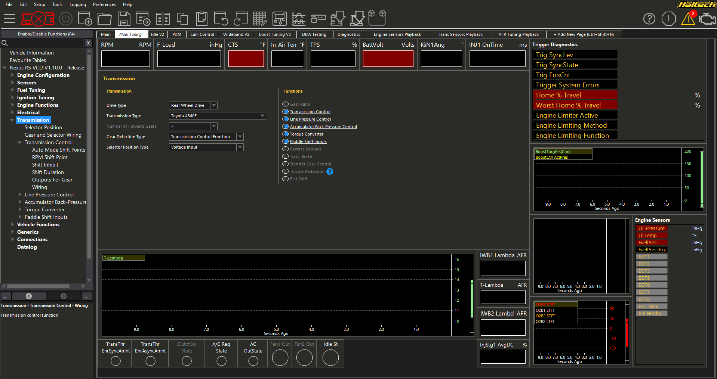Click the Enable/Disable Functions (F4) button
Viewport: 717px width, 379px height.
pos(46,34)
